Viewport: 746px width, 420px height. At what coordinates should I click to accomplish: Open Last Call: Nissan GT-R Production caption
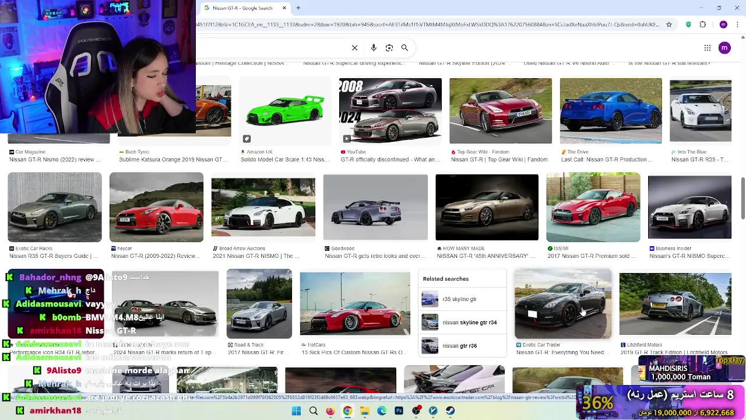pos(607,159)
